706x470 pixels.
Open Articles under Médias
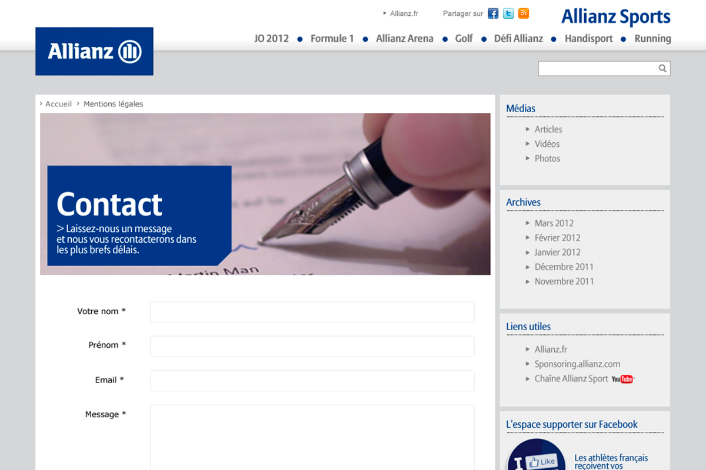click(548, 129)
